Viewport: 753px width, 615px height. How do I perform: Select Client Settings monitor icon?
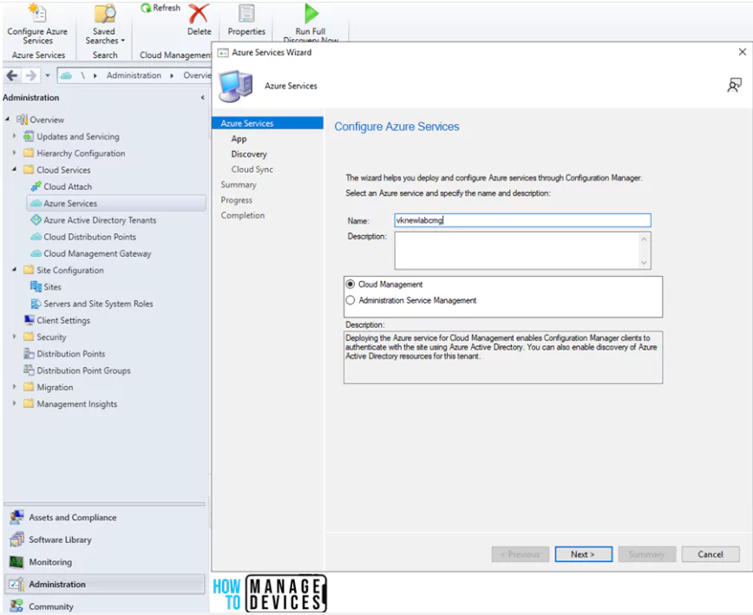pyautogui.click(x=29, y=320)
